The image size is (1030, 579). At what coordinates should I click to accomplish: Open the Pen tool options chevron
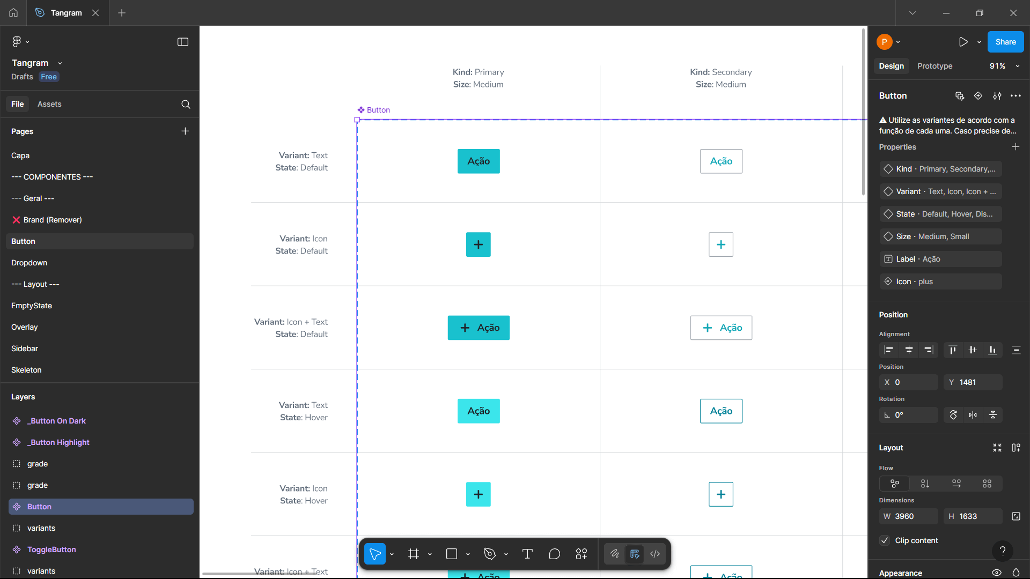[x=506, y=554]
